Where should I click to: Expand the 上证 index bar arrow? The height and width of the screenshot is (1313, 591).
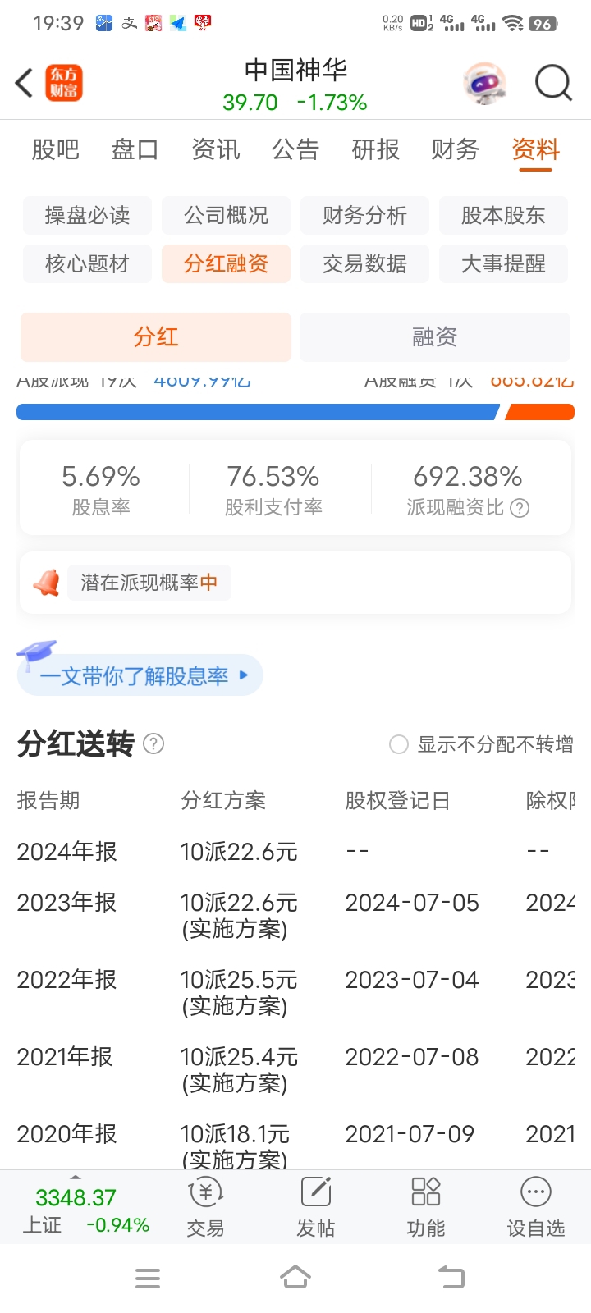click(76, 1177)
